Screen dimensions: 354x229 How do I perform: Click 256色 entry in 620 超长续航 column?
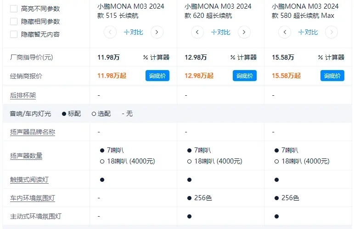pyautogui.click(x=200, y=198)
